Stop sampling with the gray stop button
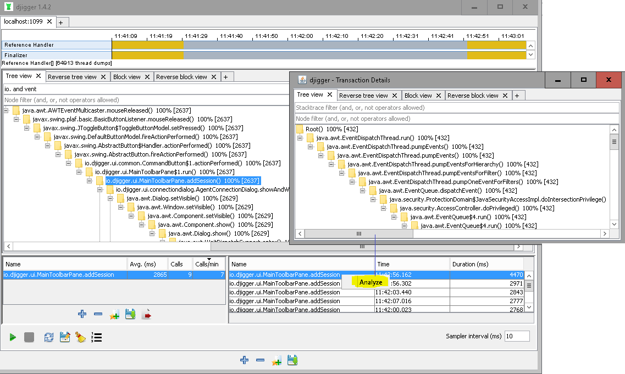The height and width of the screenshot is (374, 625). 29,337
